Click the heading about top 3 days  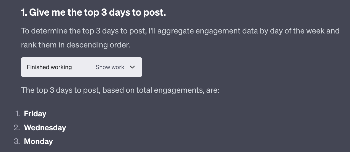pyautogui.click(x=93, y=13)
